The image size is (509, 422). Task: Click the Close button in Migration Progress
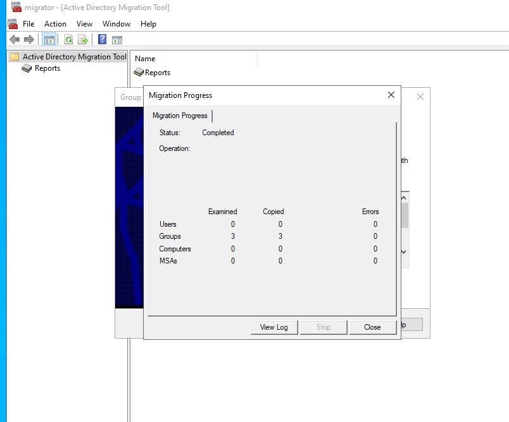pyautogui.click(x=373, y=327)
